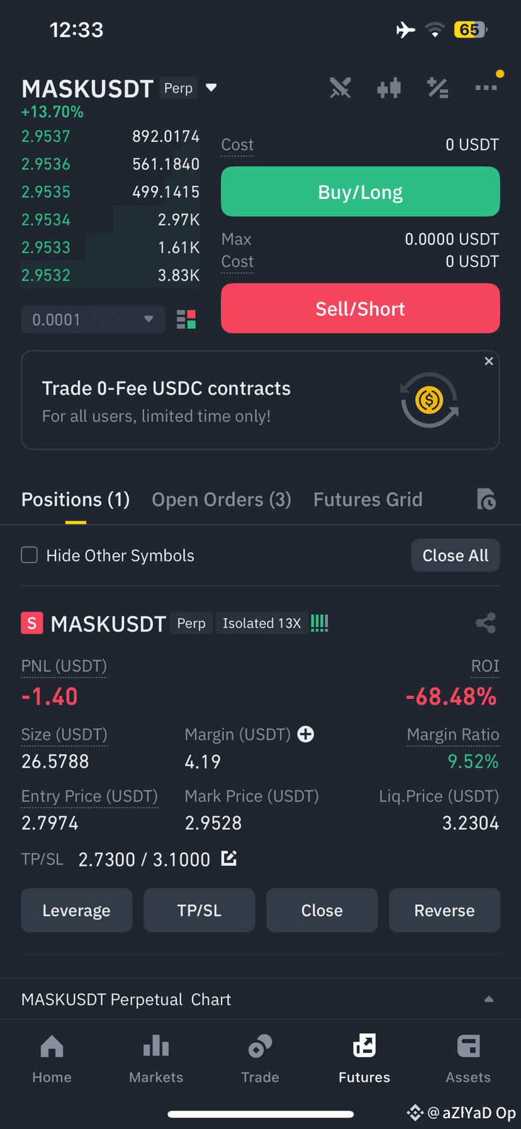The height and width of the screenshot is (1129, 521).
Task: Tap the three-dot more options icon
Action: 486,88
